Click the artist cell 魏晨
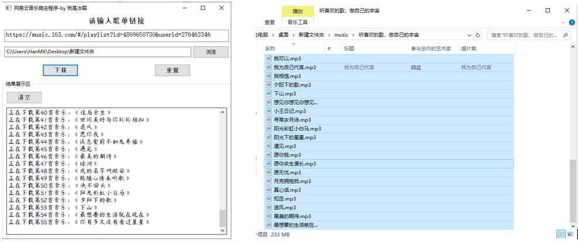578x242 pixels. tap(416, 67)
